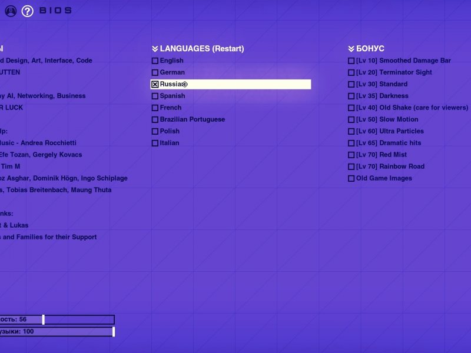
Task: Choose Brazilian Portuguese checkbox
Action: (x=155, y=119)
